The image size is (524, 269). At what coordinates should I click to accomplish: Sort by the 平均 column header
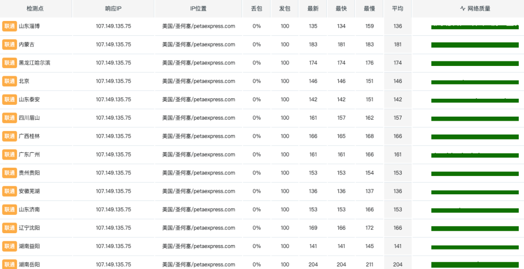point(398,9)
